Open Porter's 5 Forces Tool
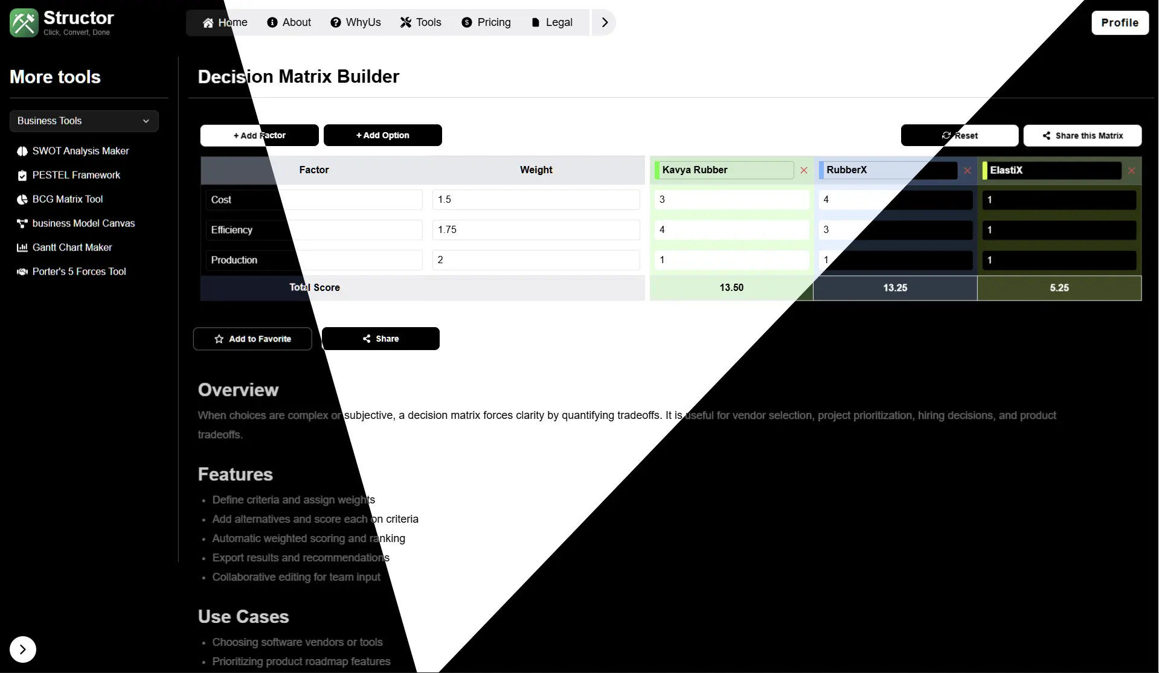Viewport: 1159px width, 673px height. click(x=79, y=272)
